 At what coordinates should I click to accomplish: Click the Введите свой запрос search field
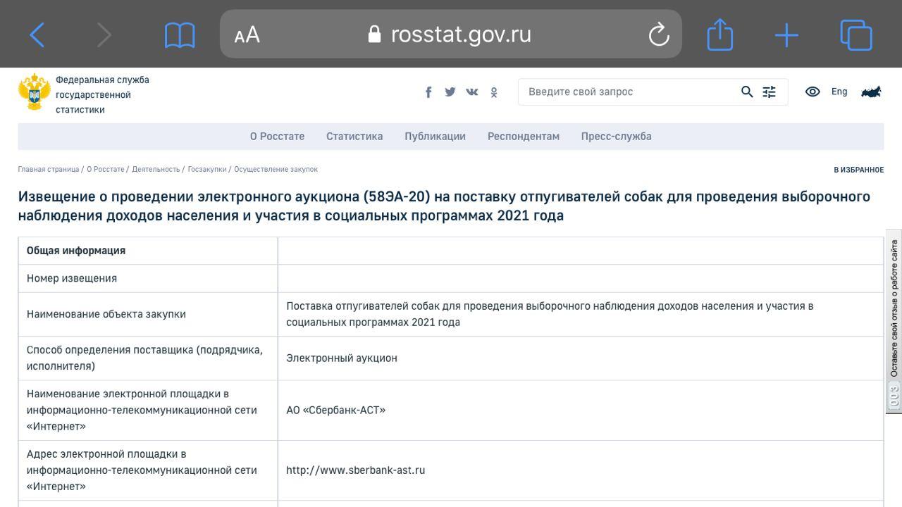click(x=627, y=92)
